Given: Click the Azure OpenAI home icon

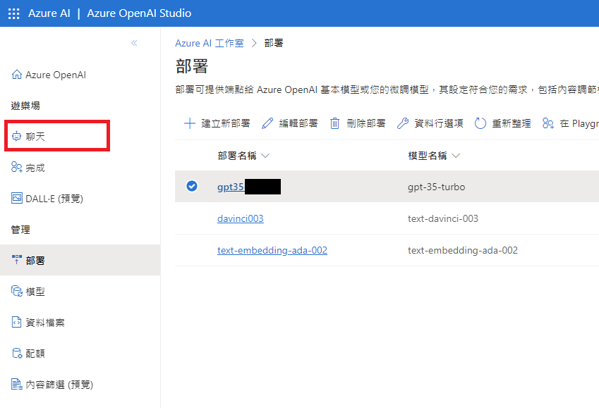Looking at the screenshot, I should pyautogui.click(x=17, y=75).
